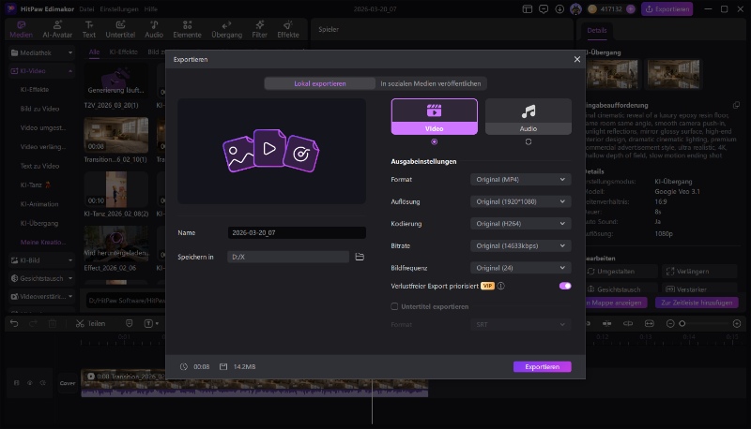Click the marker icon in the timeline toolbar
Image resolution: width=751 pixels, height=429 pixels.
click(x=129, y=323)
